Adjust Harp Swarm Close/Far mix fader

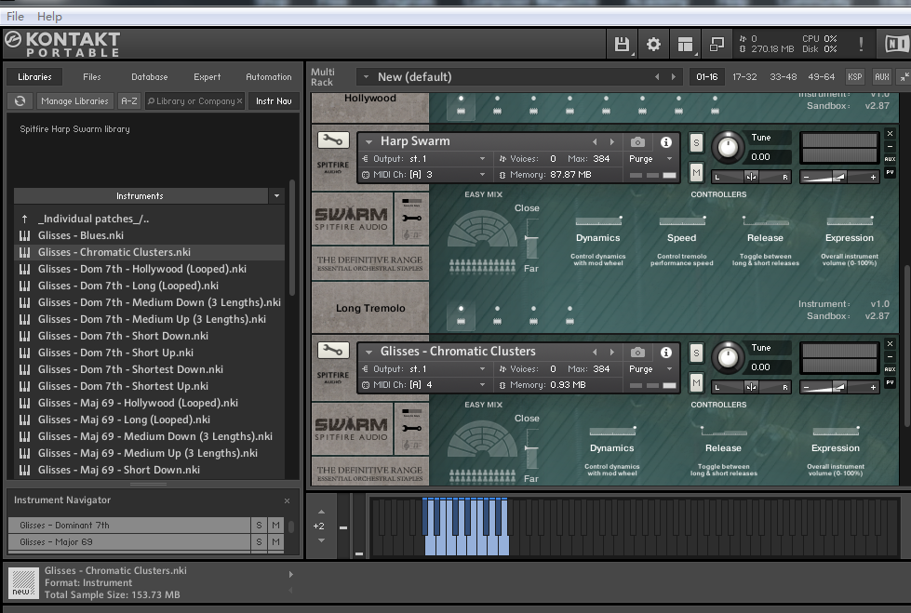tap(531, 237)
